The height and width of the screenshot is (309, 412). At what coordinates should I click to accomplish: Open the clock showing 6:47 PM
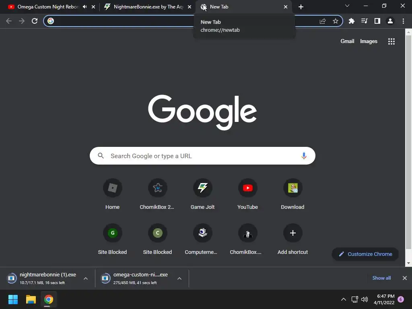pos(384,299)
